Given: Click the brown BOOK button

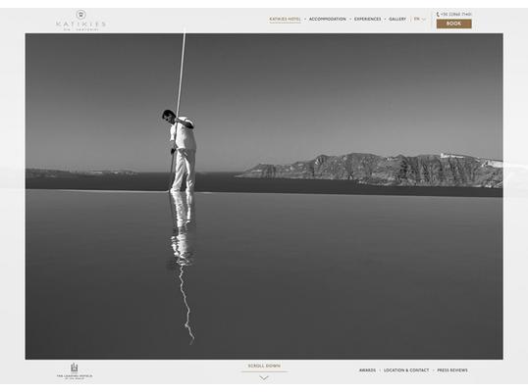Looking at the screenshot, I should click(453, 24).
